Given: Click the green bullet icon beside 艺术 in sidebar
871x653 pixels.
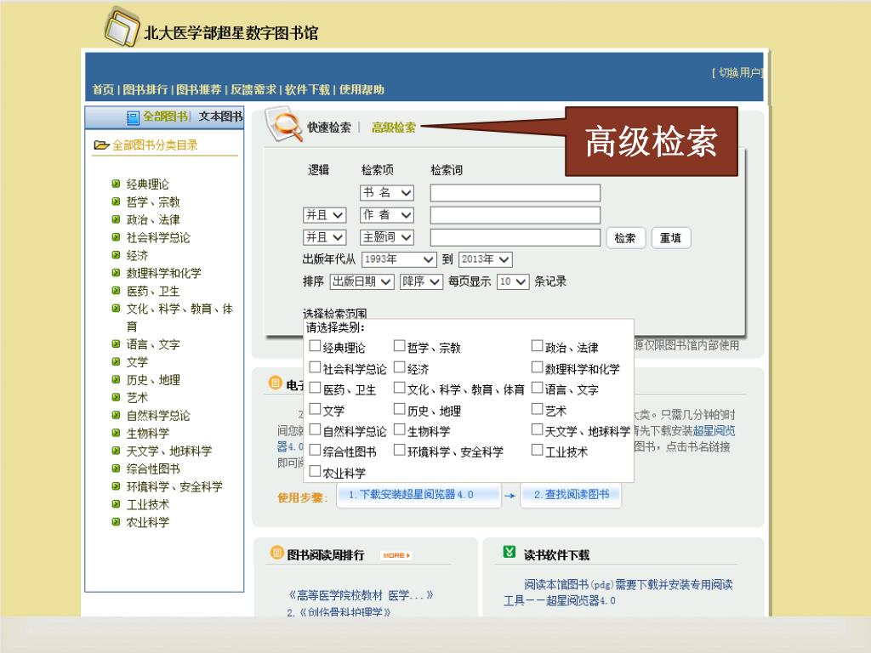Looking at the screenshot, I should click(116, 397).
